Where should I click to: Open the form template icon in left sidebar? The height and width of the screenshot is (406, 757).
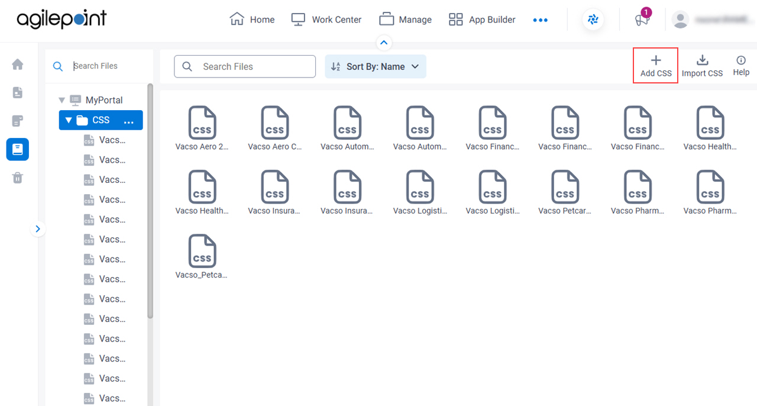[x=18, y=121]
